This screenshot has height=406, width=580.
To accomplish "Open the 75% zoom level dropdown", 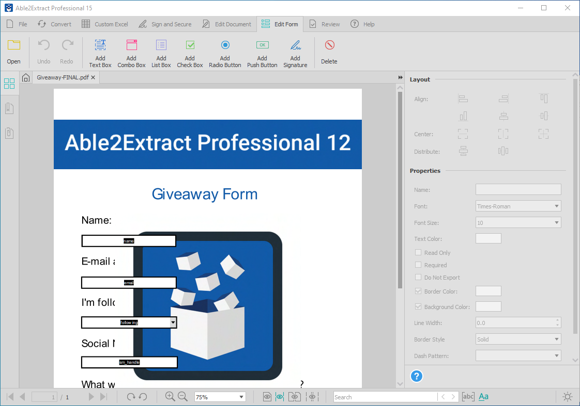I will click(x=220, y=397).
